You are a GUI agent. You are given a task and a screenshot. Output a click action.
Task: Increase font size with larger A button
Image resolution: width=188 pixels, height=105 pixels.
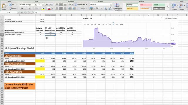46,5
